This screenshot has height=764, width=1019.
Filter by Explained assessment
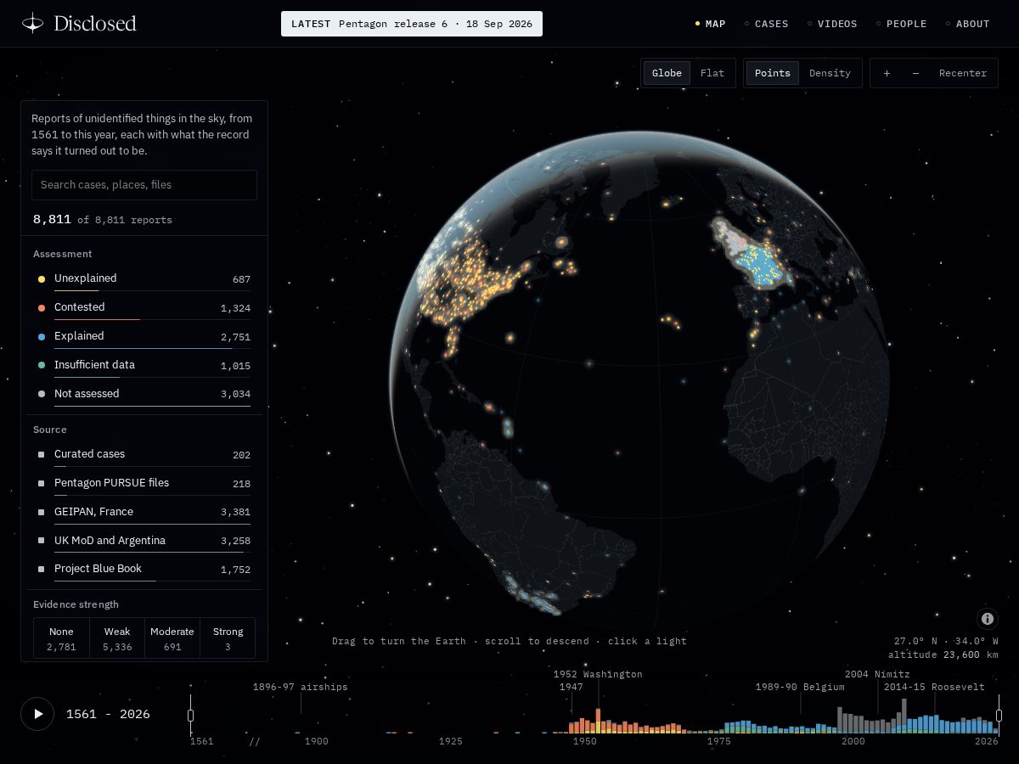(144, 336)
